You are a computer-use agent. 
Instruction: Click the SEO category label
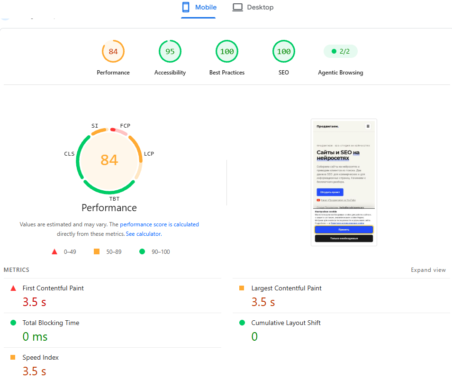coord(284,73)
